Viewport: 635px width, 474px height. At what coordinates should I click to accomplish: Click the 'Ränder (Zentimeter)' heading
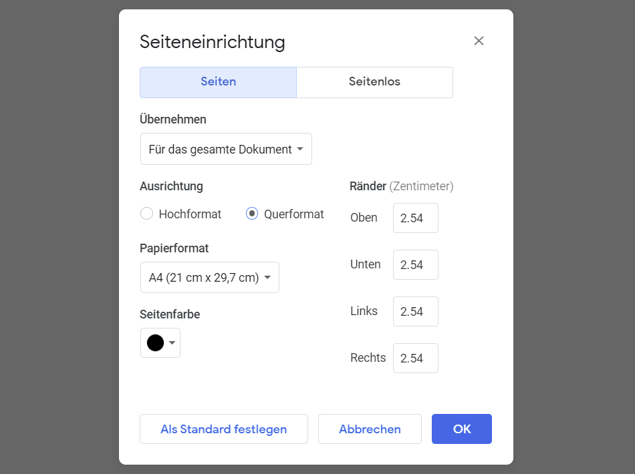pyautogui.click(x=401, y=186)
